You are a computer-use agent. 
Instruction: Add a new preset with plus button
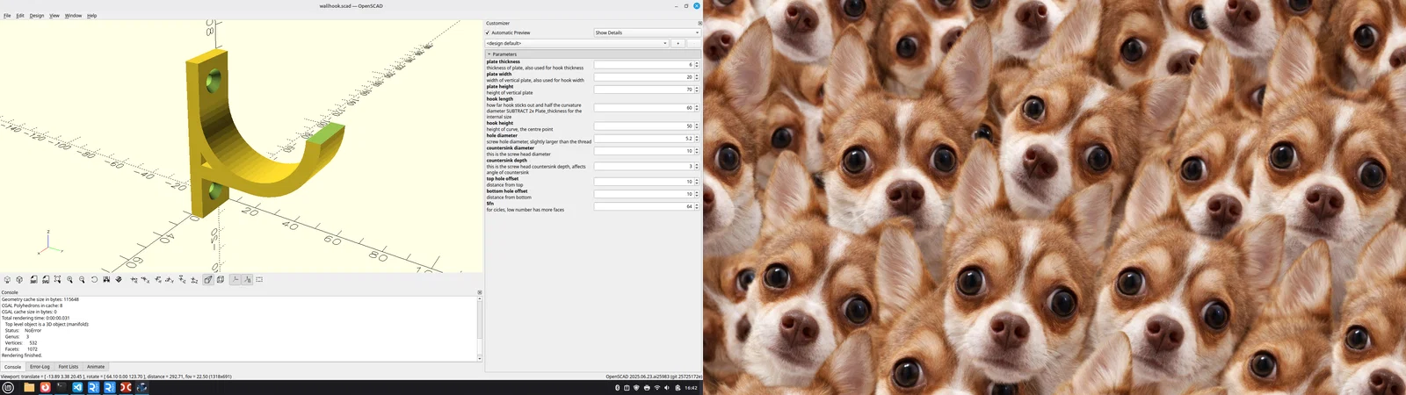click(x=678, y=43)
